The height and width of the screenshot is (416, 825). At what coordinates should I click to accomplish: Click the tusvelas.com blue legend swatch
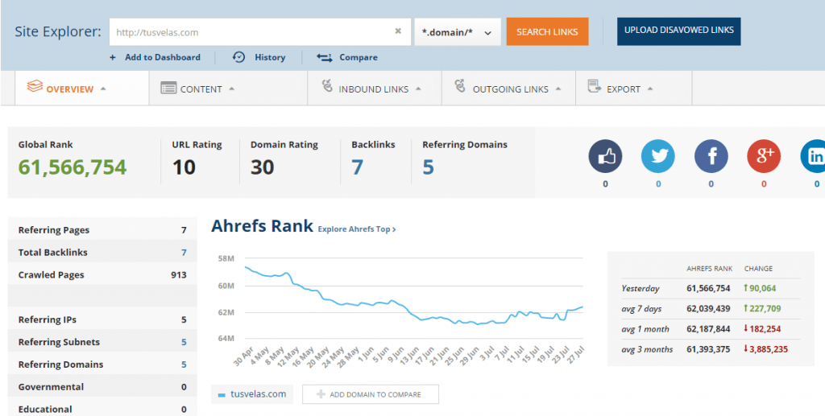tap(222, 395)
